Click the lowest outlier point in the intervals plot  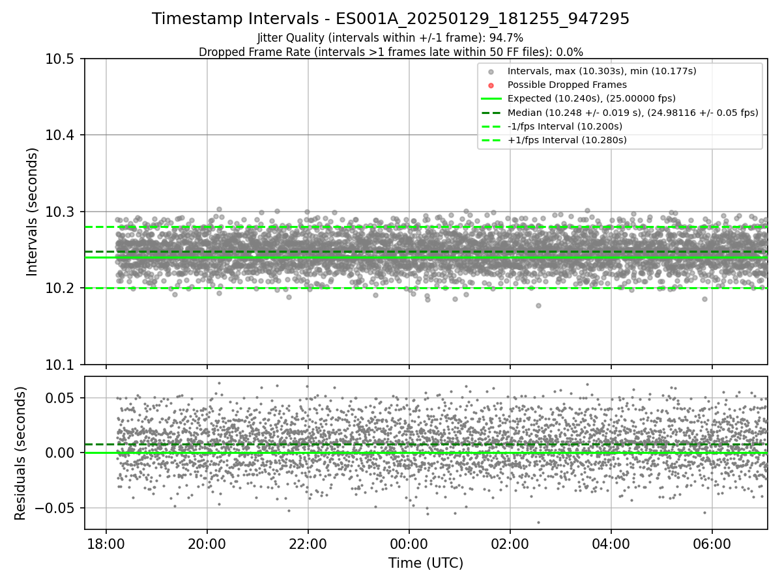(538, 305)
